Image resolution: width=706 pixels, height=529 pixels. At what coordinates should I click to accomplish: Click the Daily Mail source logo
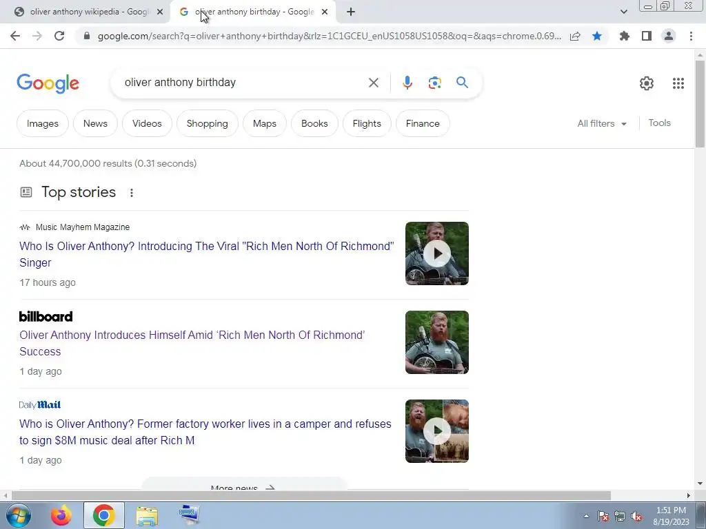[40, 405]
